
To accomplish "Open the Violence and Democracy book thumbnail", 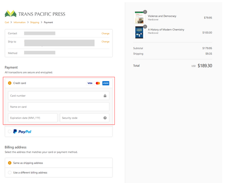I will click(x=140, y=18).
